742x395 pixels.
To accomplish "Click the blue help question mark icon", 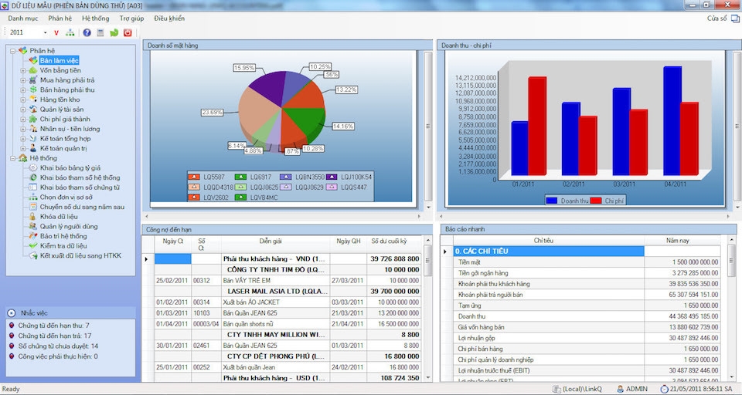I will tap(87, 32).
